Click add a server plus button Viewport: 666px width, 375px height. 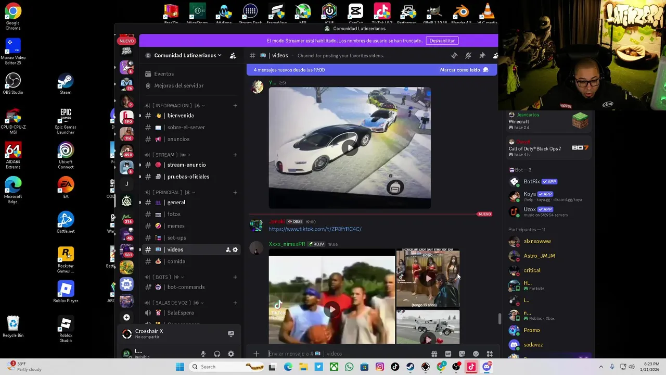[126, 317]
